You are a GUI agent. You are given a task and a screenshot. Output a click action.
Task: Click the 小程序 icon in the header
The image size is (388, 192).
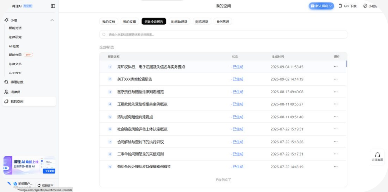[x=365, y=6]
